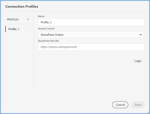Open the Version Control dropdown
The height and width of the screenshot is (114, 150).
click(91, 35)
